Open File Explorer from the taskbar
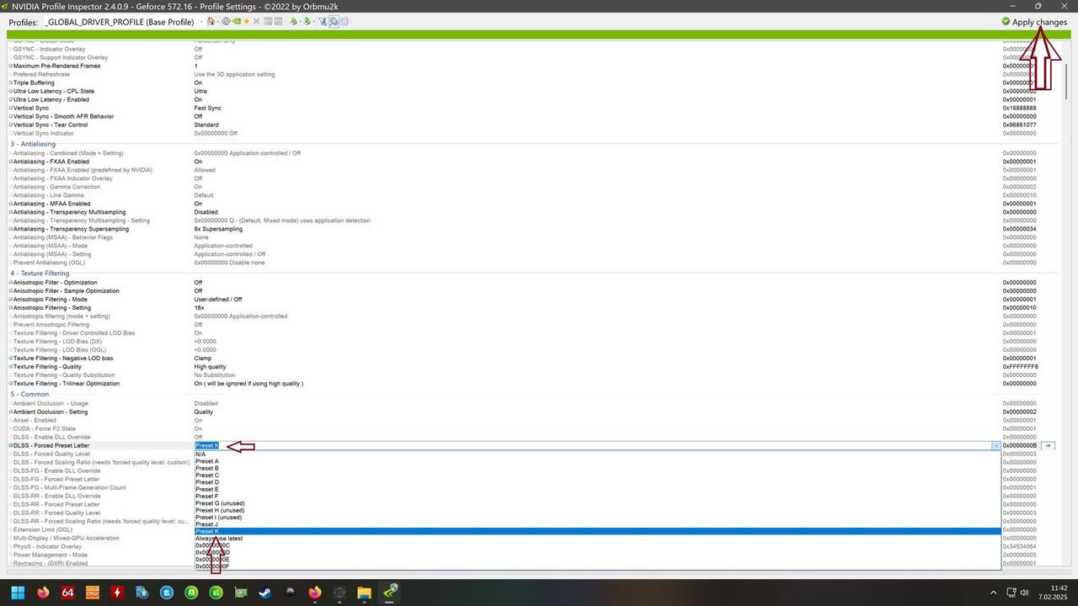 click(x=365, y=593)
